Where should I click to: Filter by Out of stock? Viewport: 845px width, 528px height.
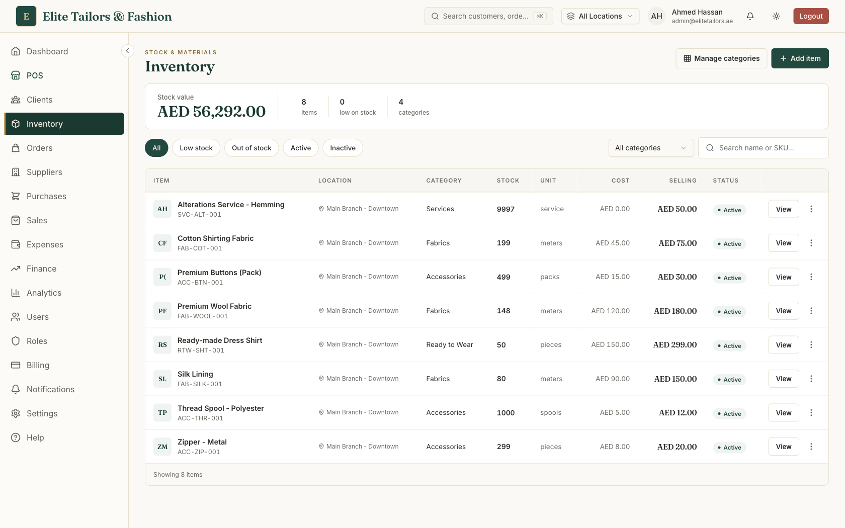[251, 148]
